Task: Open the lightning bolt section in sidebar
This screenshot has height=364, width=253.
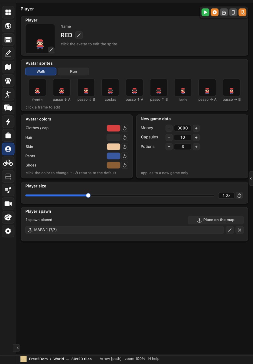Action: click(8, 122)
